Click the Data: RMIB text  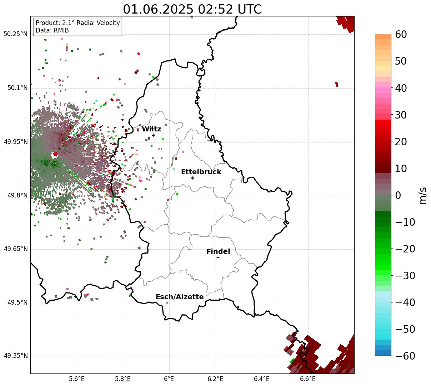point(52,30)
